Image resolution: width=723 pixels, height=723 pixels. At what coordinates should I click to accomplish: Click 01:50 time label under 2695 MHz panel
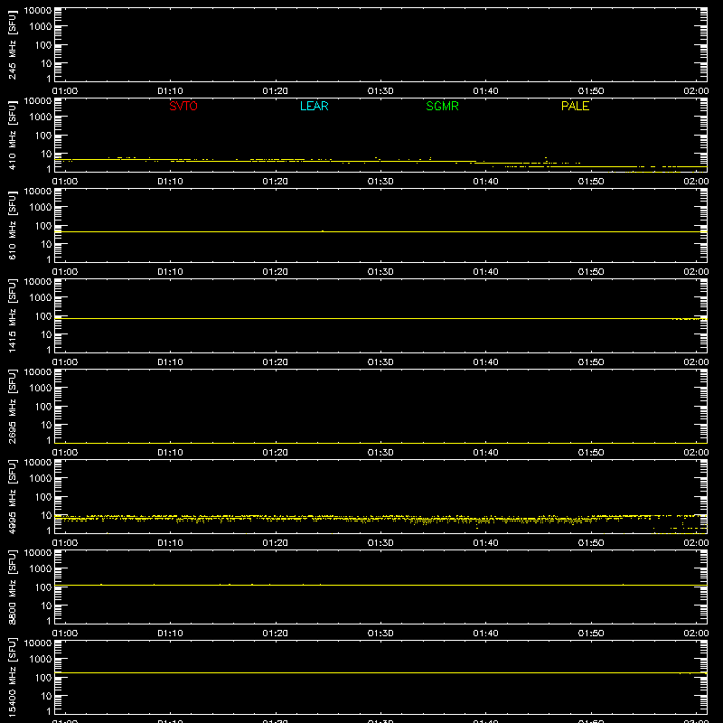coord(591,453)
